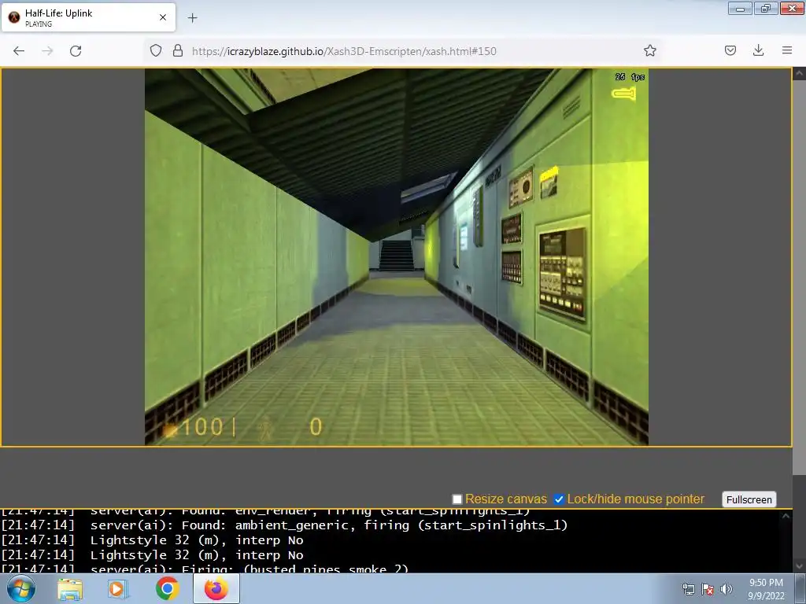View site info via padlock icon
Viewport: 806px width, 604px height.
pyautogui.click(x=178, y=50)
